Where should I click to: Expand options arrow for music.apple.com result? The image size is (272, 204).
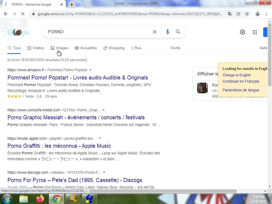click(100, 138)
